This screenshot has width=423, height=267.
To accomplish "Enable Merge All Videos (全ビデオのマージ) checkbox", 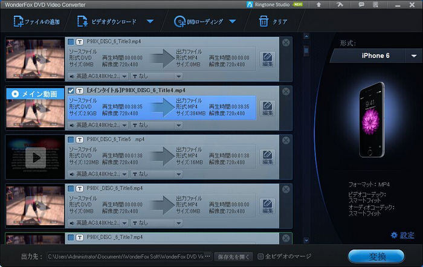I will [260, 257].
